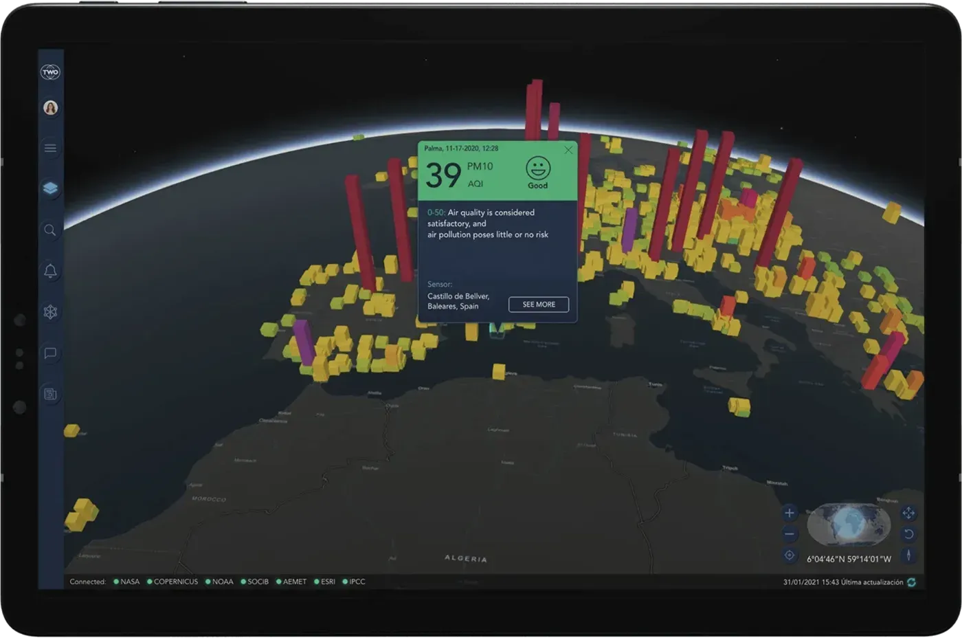Click the NASA connected source

tap(126, 582)
